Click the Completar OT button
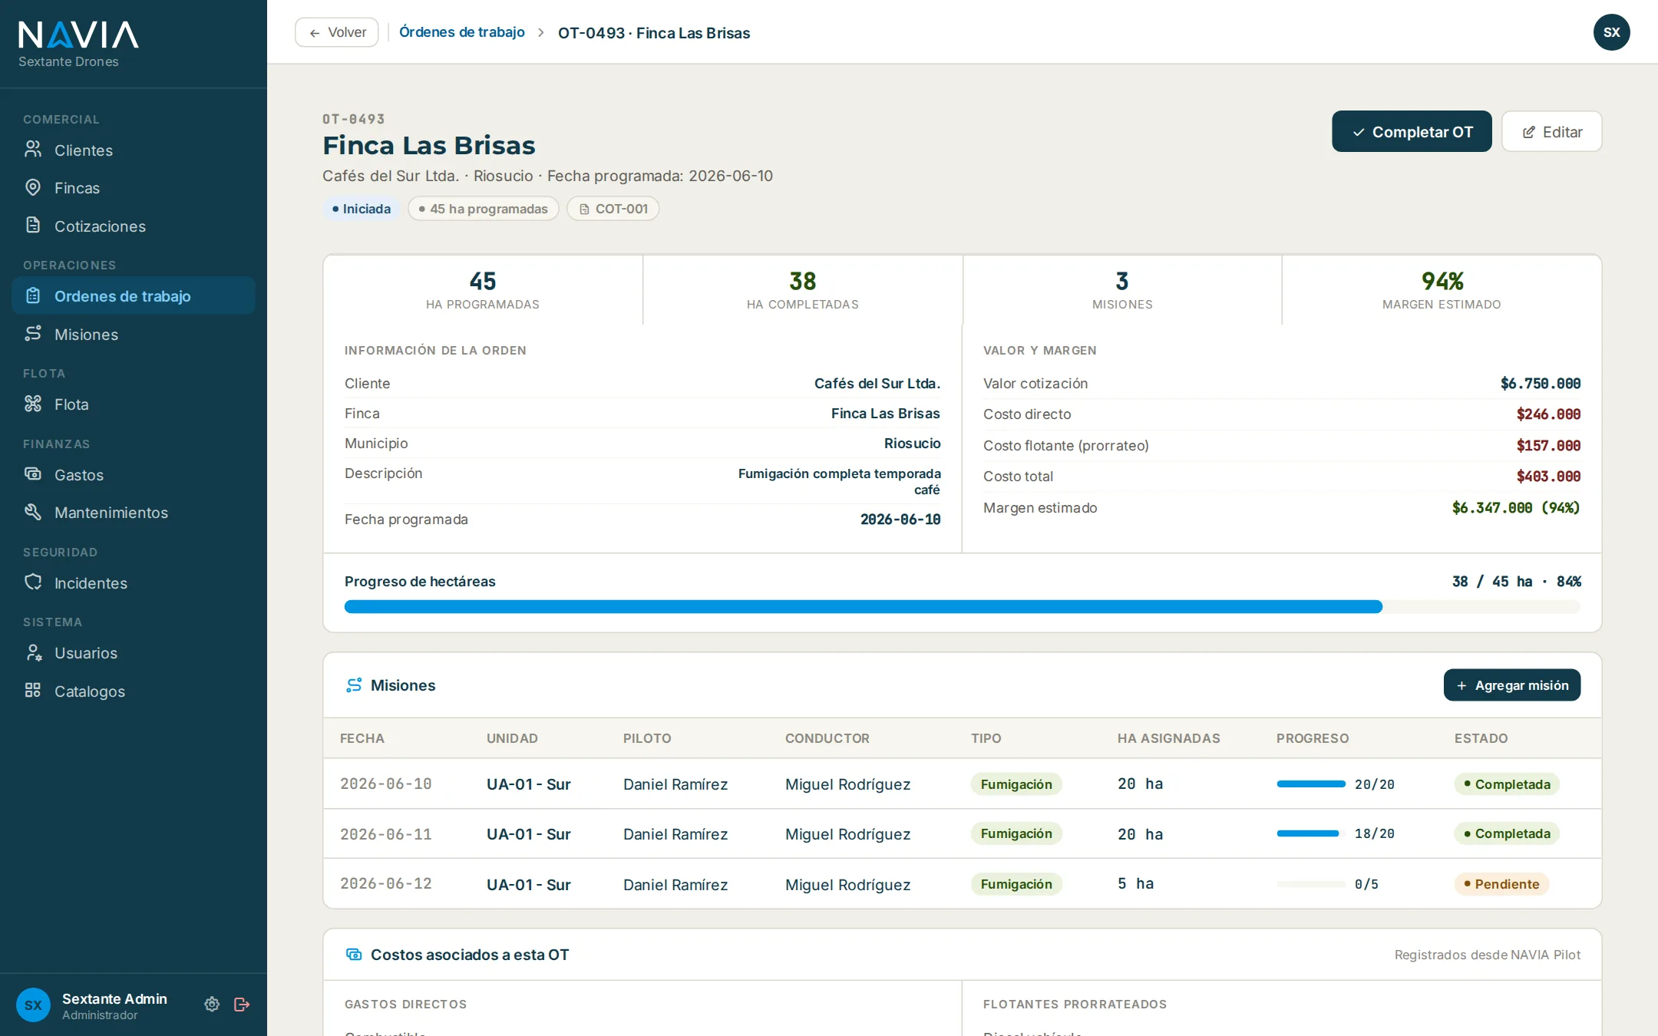This screenshot has height=1036, width=1658. click(1412, 131)
